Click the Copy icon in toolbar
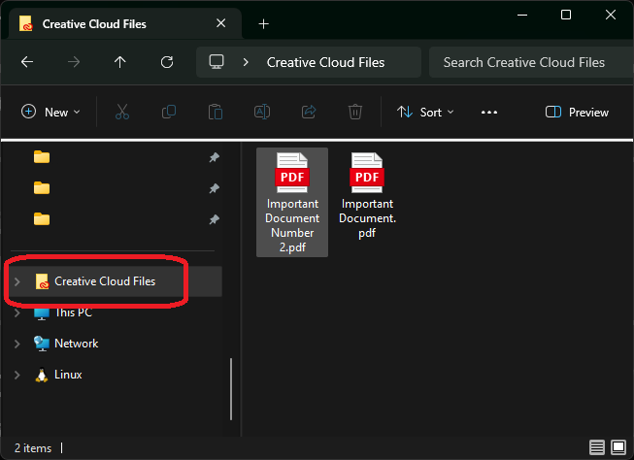This screenshot has width=634, height=460. pos(169,112)
